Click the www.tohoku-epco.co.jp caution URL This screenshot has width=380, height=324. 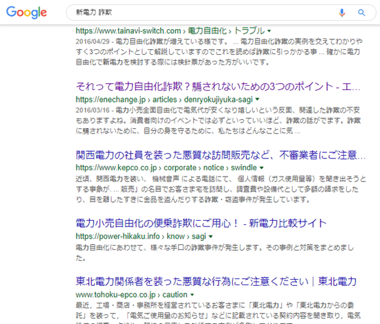pyautogui.click(x=131, y=295)
